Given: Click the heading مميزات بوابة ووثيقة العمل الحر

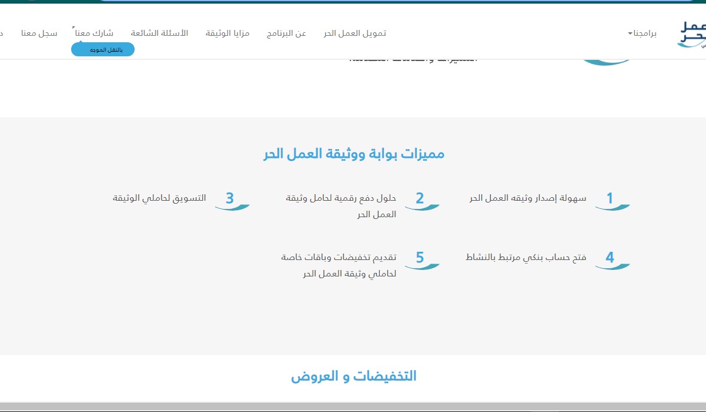Looking at the screenshot, I should coord(353,154).
